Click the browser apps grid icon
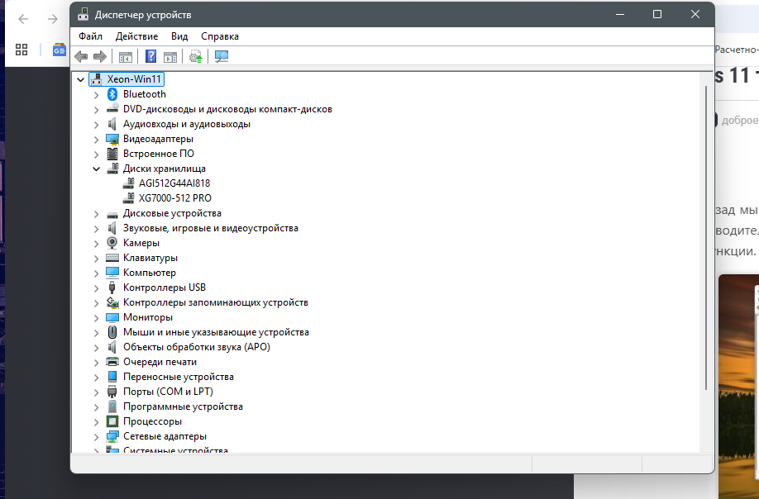This screenshot has height=499, width=759. (x=21, y=50)
